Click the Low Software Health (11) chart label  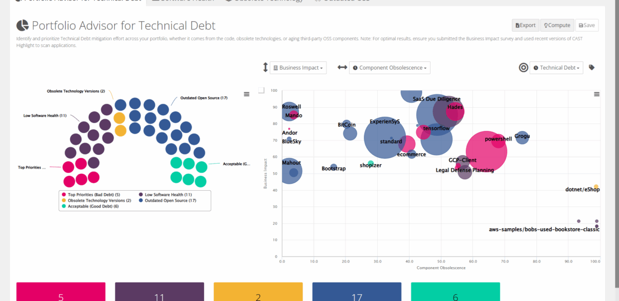pos(44,116)
